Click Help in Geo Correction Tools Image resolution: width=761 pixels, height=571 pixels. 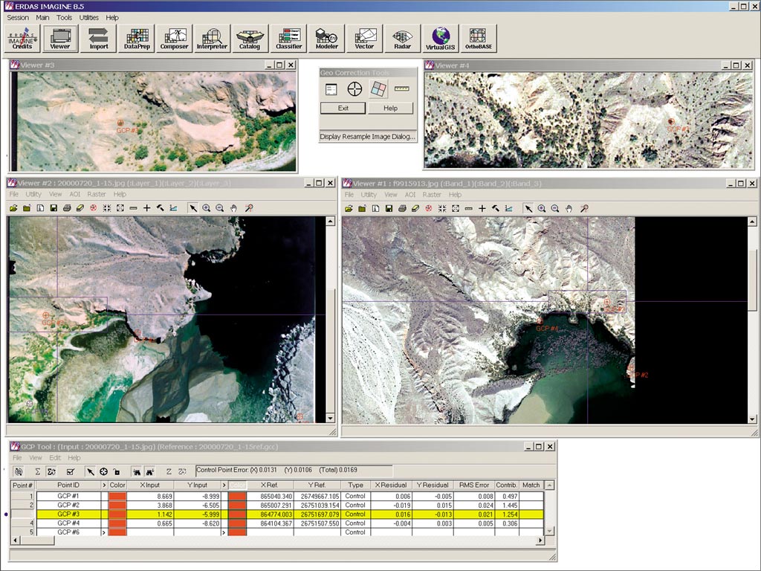pyautogui.click(x=391, y=109)
